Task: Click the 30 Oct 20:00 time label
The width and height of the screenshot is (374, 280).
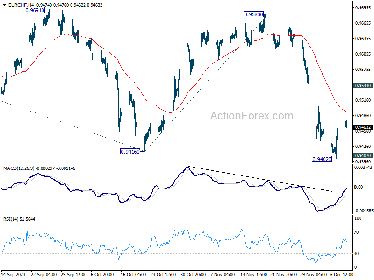Action: point(193,274)
